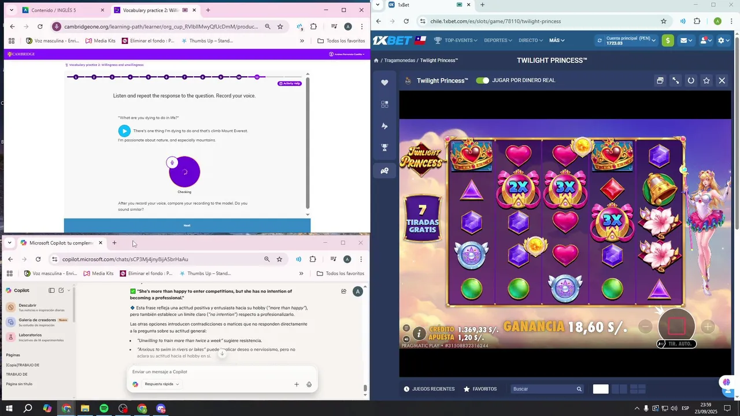The height and width of the screenshot is (416, 740).
Task: Click the Buscar game search field
Action: coord(547,389)
